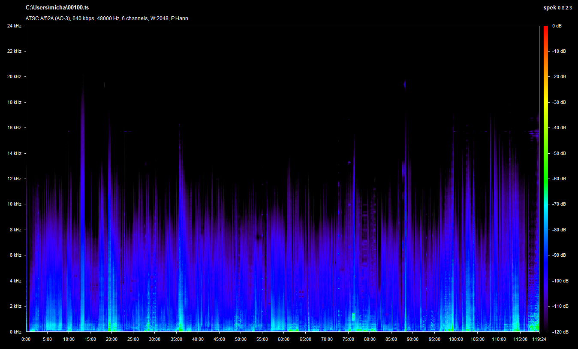Click the 119:24 end time marker
Image resolution: width=578 pixels, height=349 pixels.
pos(539,339)
